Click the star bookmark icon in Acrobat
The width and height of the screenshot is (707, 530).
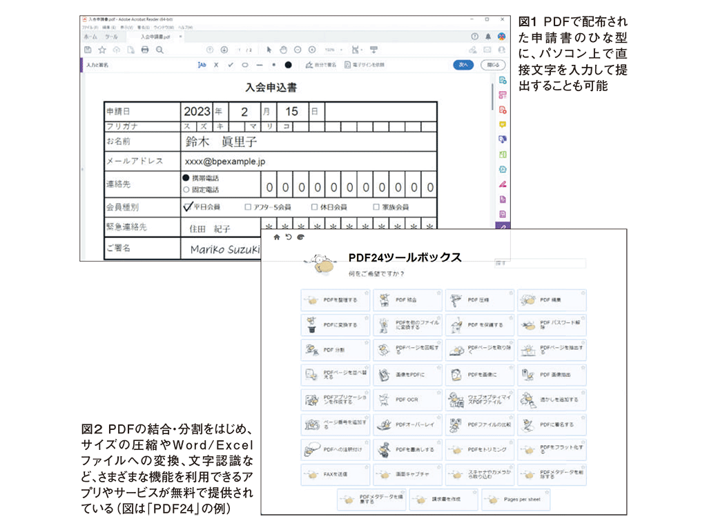(102, 50)
